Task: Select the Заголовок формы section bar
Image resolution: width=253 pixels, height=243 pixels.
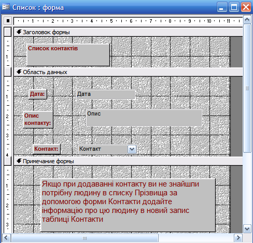Action: pos(128,32)
